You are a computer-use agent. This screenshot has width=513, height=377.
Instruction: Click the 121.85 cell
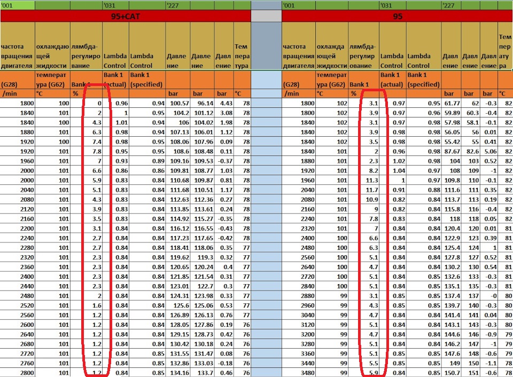(x=178, y=276)
